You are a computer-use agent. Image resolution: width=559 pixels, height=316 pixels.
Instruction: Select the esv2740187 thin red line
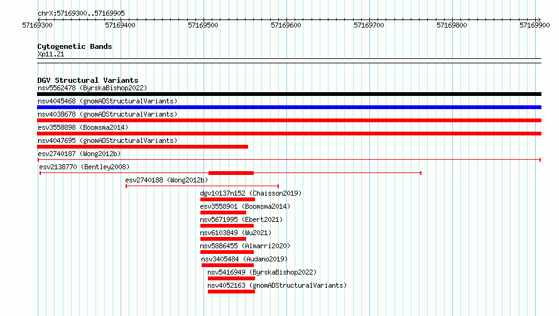(x=289, y=160)
